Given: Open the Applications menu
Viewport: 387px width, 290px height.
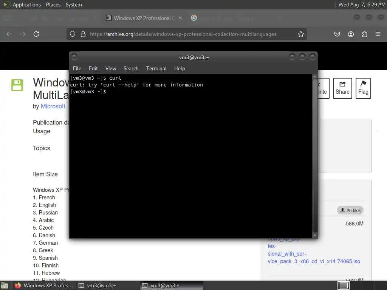Looking at the screenshot, I should (22, 5).
